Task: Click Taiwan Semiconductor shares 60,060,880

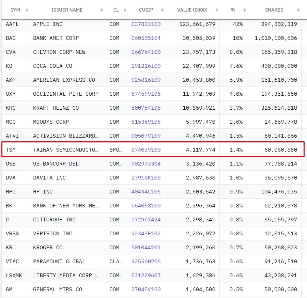Action: 280,150
